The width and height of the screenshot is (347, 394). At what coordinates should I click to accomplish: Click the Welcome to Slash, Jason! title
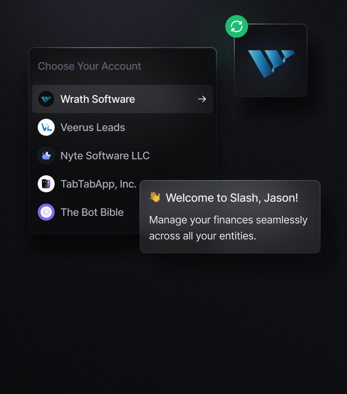coord(231,198)
